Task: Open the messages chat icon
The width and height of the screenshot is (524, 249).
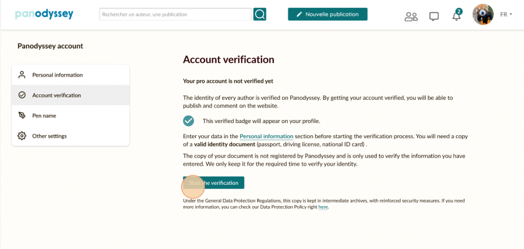Action: [434, 17]
